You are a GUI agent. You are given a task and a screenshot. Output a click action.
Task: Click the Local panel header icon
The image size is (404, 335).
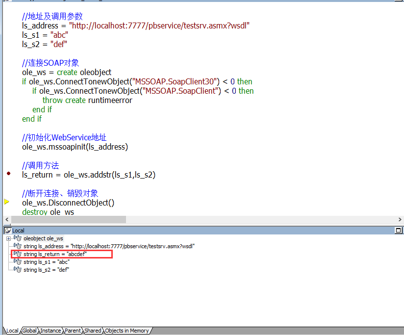(9, 230)
